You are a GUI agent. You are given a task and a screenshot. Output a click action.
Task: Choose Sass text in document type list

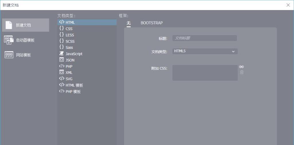tap(69, 48)
